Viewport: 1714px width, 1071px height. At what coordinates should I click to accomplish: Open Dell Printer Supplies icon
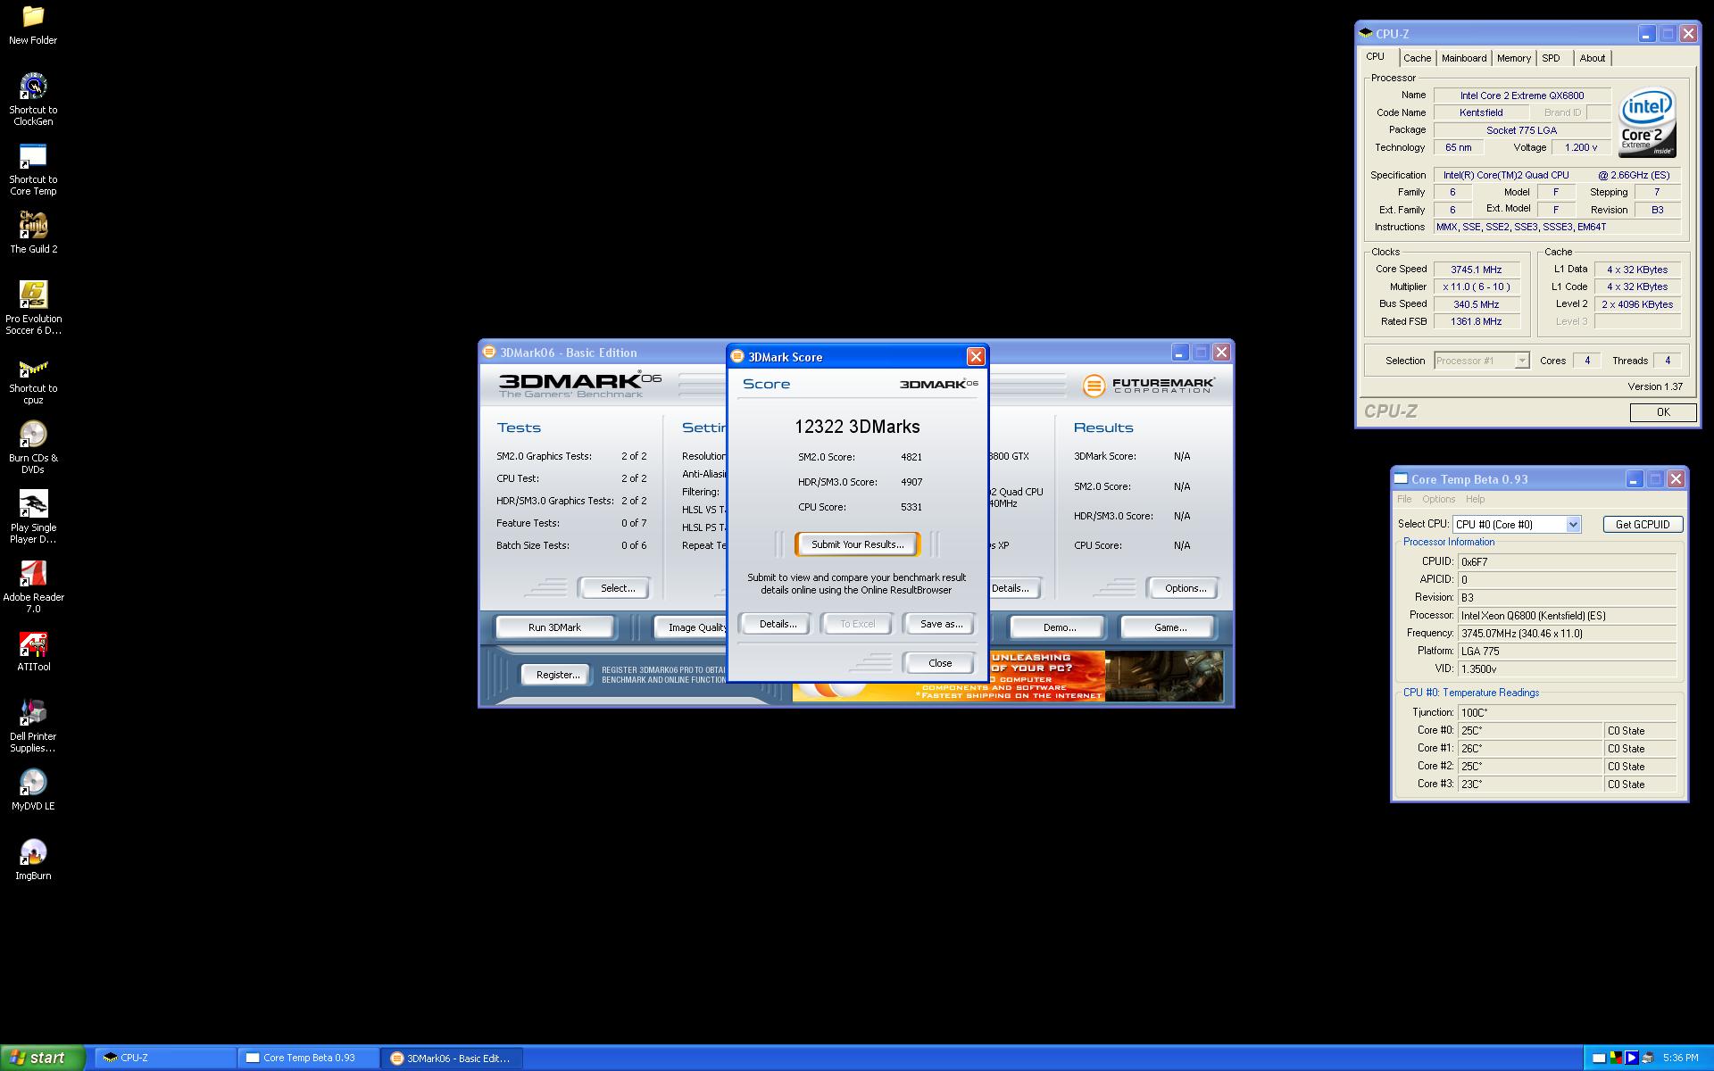click(33, 726)
